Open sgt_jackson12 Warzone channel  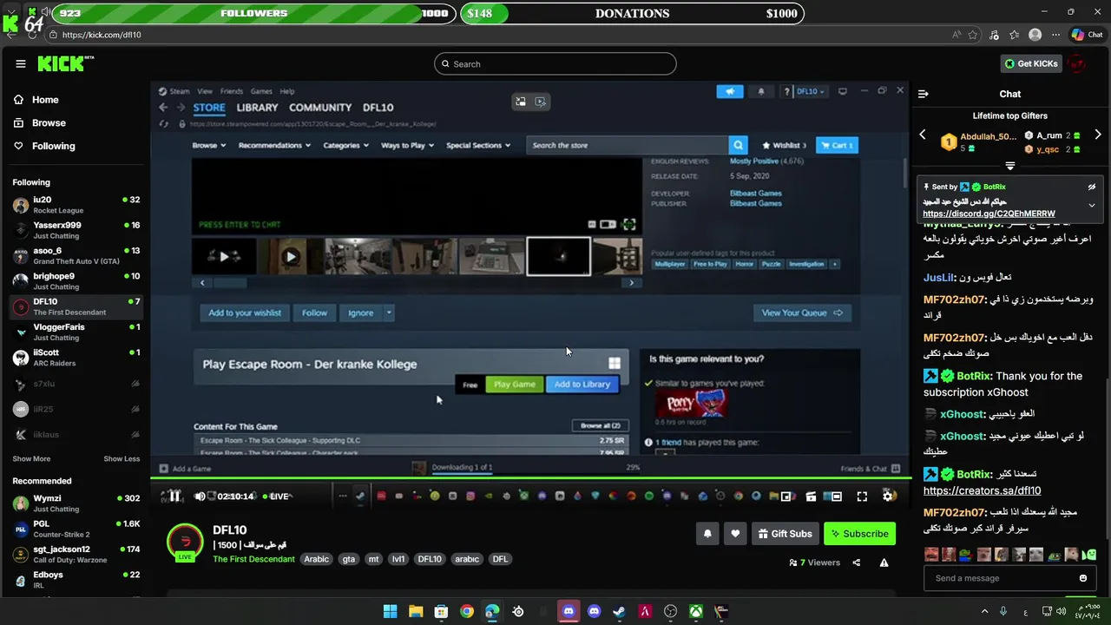(x=76, y=554)
